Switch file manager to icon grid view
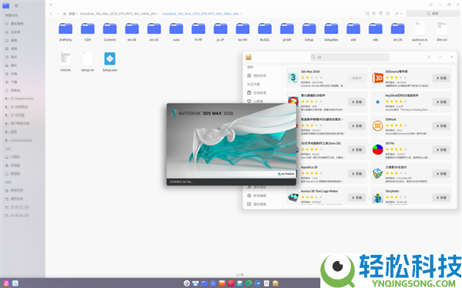The width and height of the screenshot is (462, 288). point(367,14)
